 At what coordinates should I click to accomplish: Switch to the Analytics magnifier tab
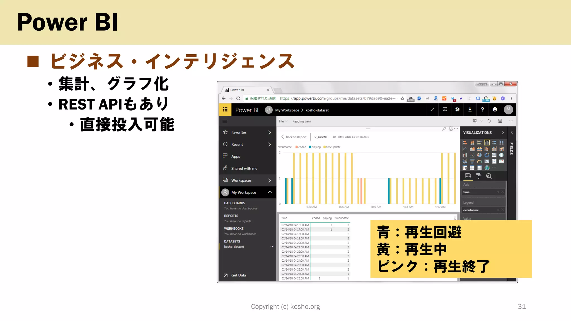tap(489, 176)
